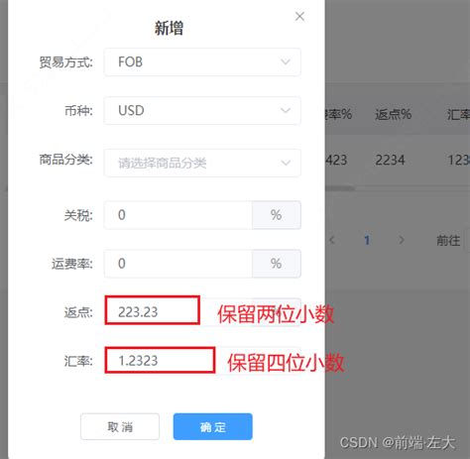Click the 2234 table cell
This screenshot has width=470, height=459.
tap(390, 161)
